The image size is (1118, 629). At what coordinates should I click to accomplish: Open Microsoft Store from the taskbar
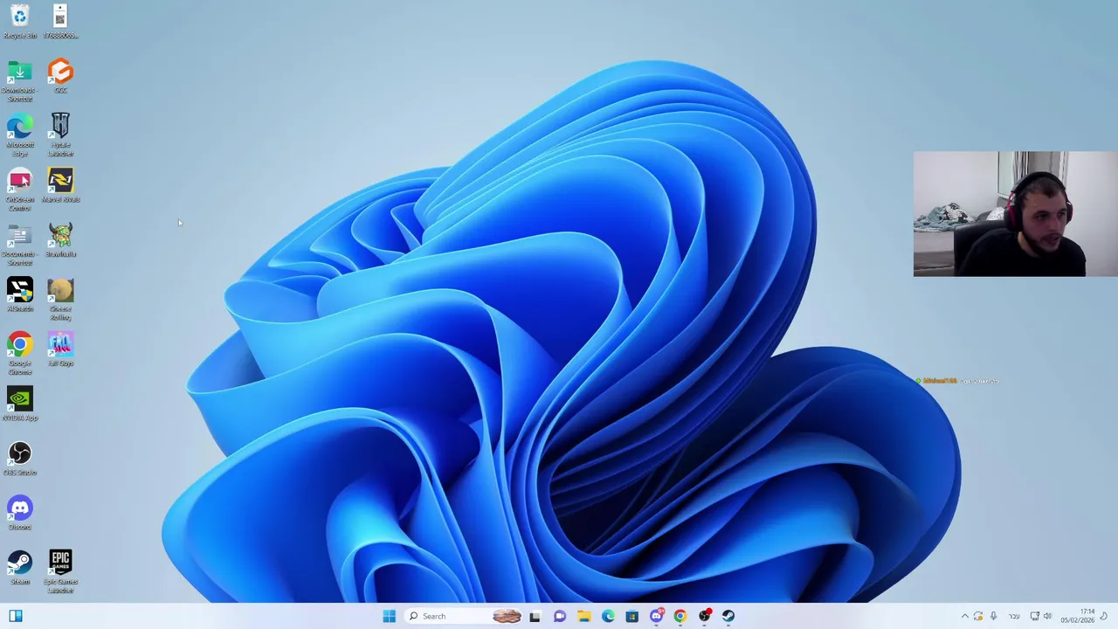click(631, 616)
